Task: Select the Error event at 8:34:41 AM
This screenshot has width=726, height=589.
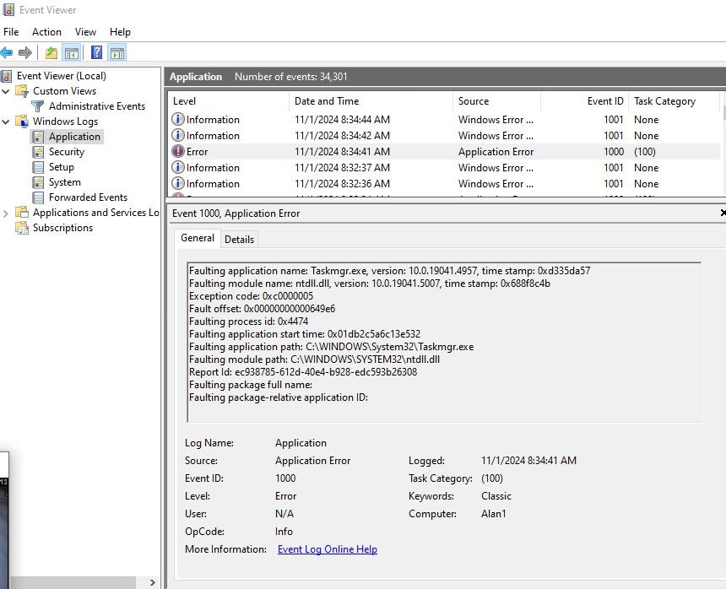Action: pos(445,152)
